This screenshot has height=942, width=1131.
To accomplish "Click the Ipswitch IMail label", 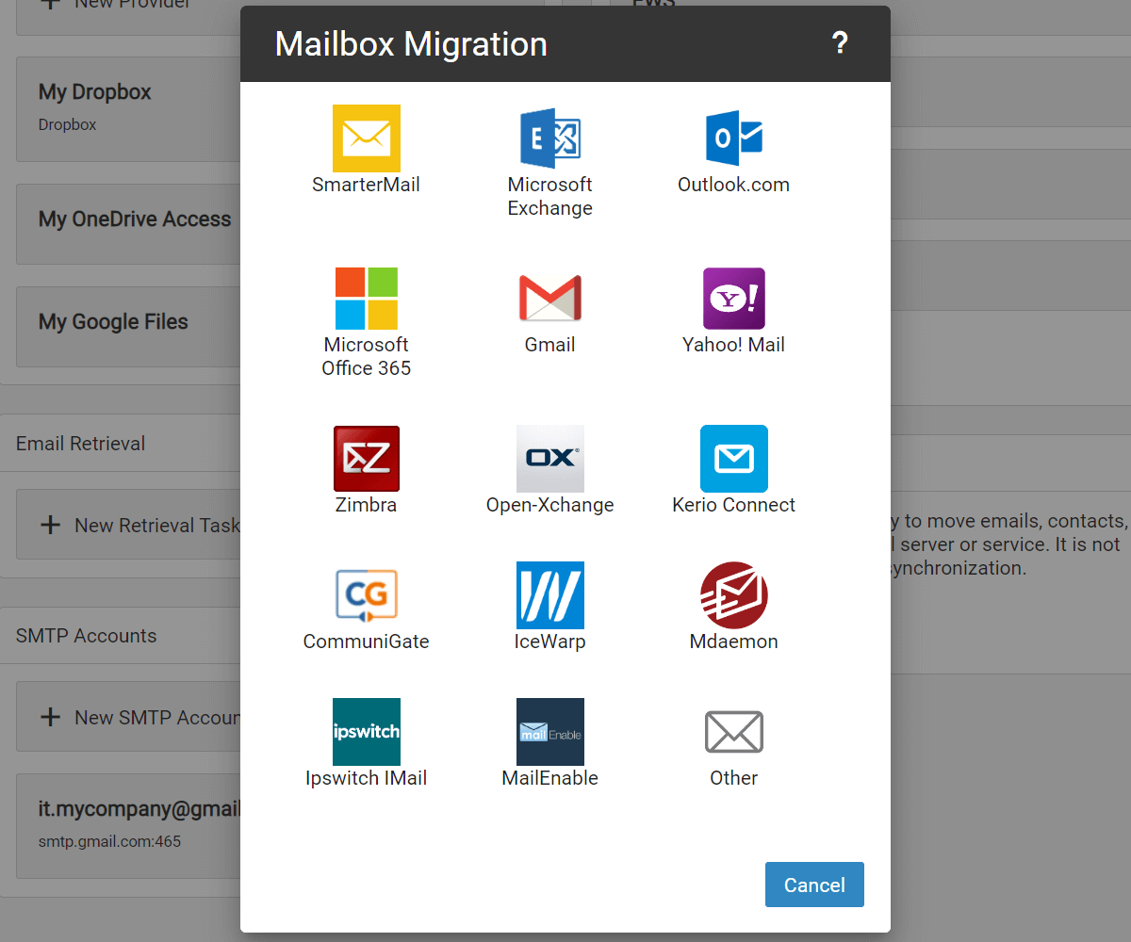I will (x=367, y=778).
